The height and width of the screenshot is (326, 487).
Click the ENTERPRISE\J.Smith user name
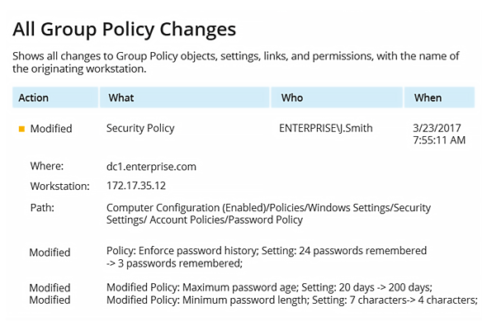[326, 128]
